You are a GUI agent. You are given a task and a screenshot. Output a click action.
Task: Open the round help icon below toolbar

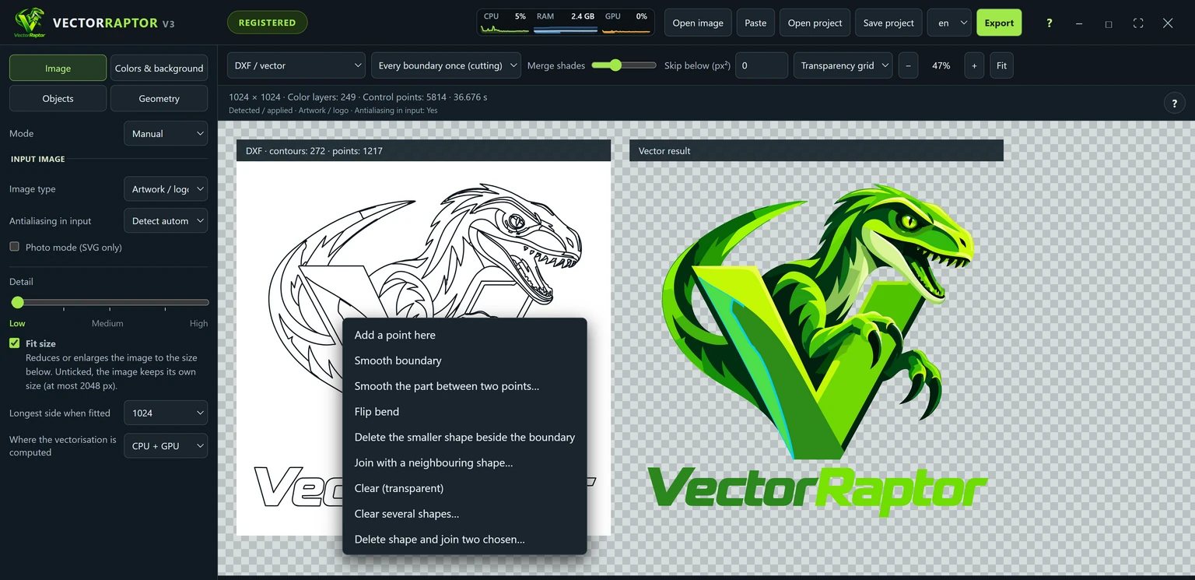pos(1174,104)
